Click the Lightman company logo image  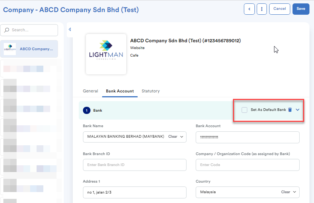click(x=106, y=54)
